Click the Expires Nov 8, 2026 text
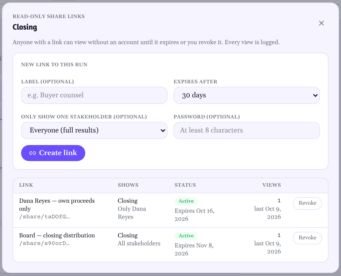The width and height of the screenshot is (341, 276). tap(194, 249)
